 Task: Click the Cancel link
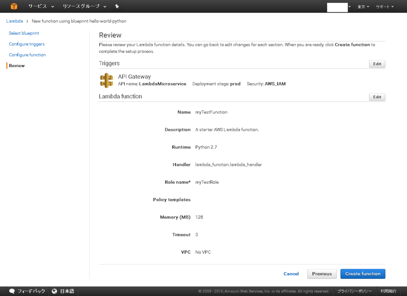pos(291,274)
